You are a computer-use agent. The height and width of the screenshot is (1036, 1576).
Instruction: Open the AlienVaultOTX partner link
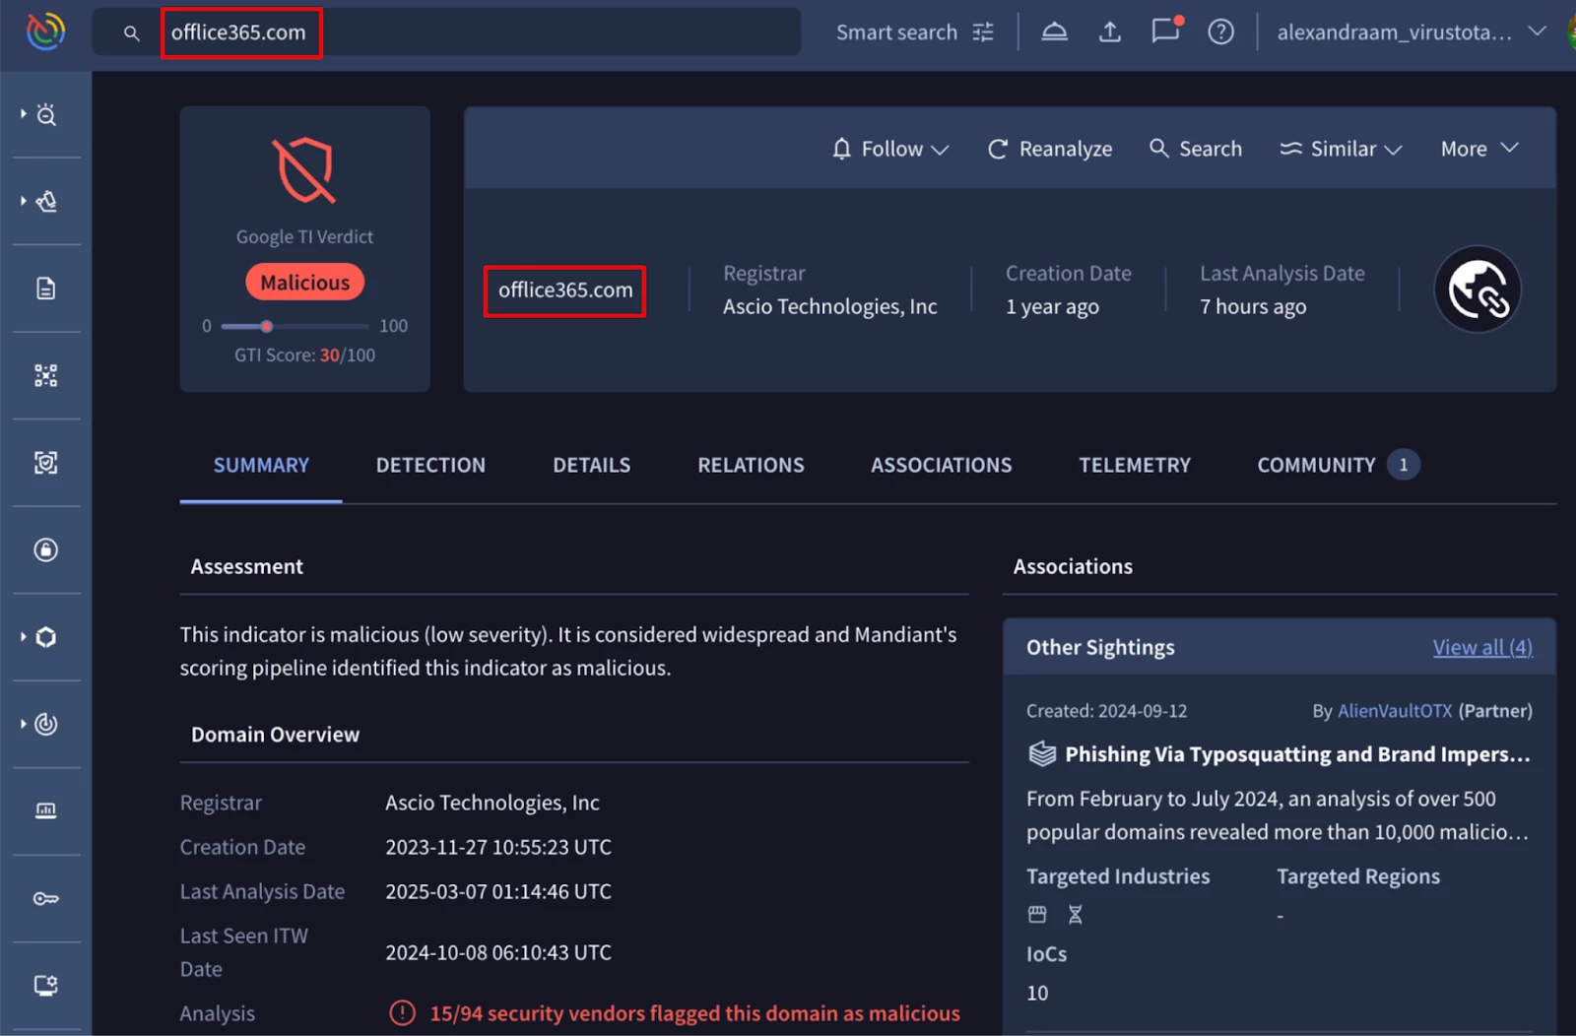coord(1395,711)
